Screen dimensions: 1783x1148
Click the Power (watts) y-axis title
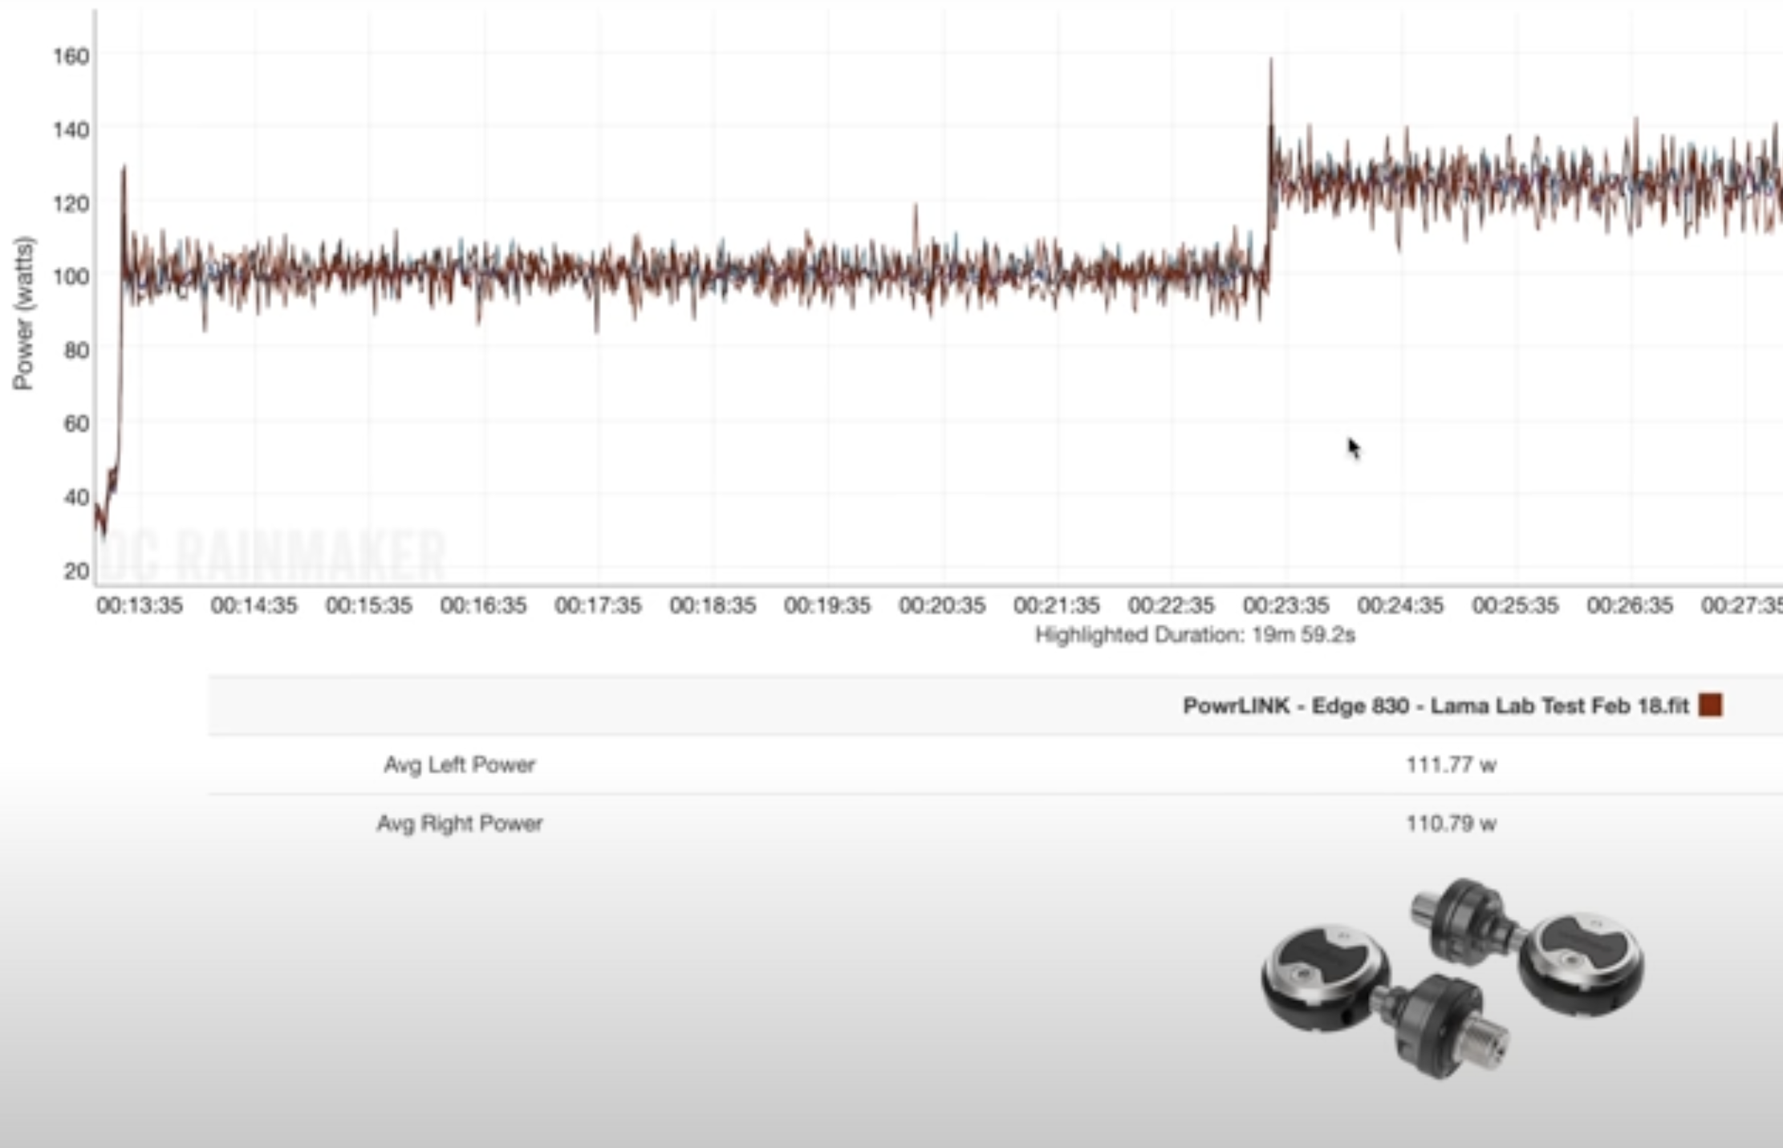23,313
